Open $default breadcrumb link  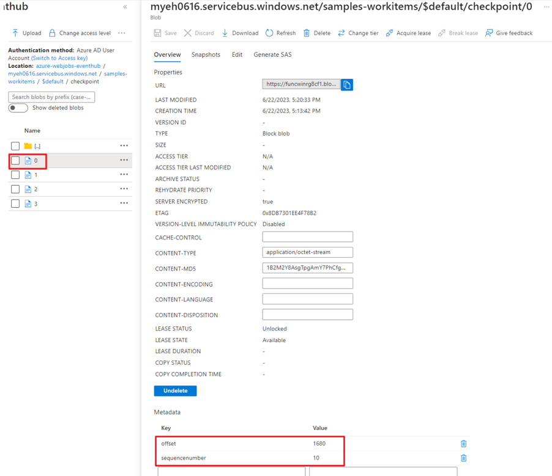53,81
